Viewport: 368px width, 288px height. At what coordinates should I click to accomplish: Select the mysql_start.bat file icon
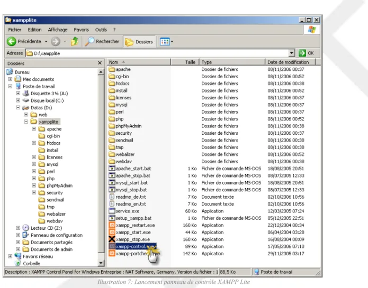pos(112,183)
